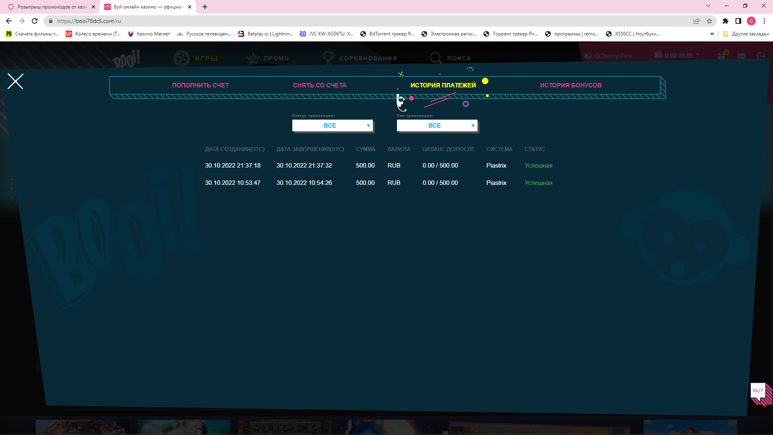Open the СОРЕВНОВАНИЯ menu item
This screenshot has width=773, height=435.
360,58
